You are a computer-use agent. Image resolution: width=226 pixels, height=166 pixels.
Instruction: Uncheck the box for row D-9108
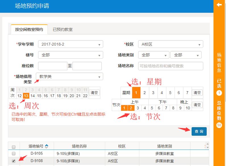tap(14, 161)
